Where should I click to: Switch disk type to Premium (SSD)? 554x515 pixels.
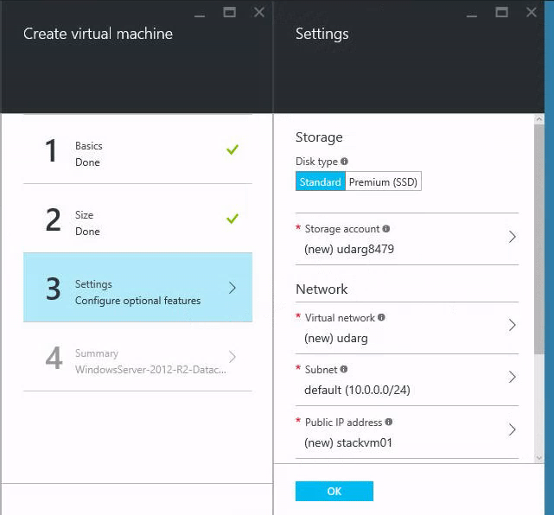tap(383, 182)
